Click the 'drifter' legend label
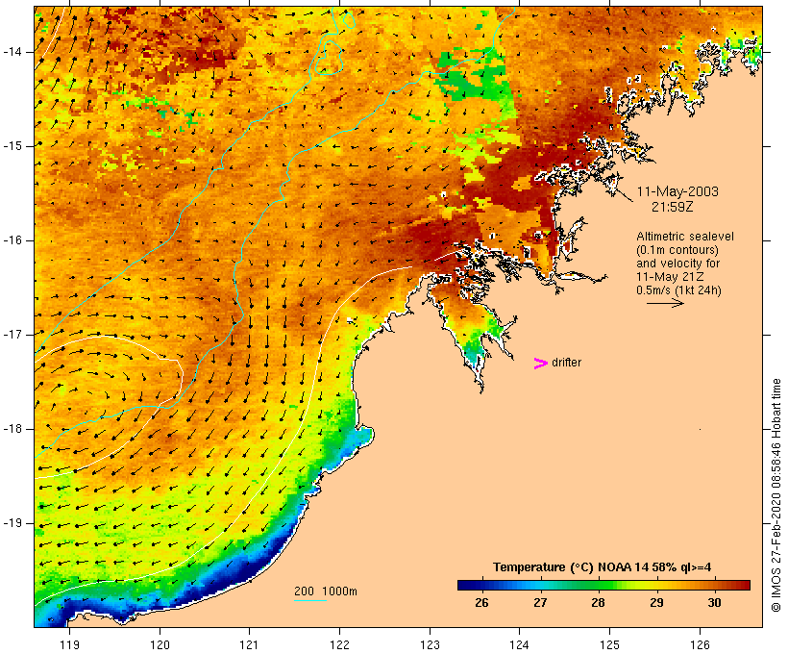Image resolution: width=788 pixels, height=654 pixels. click(566, 363)
